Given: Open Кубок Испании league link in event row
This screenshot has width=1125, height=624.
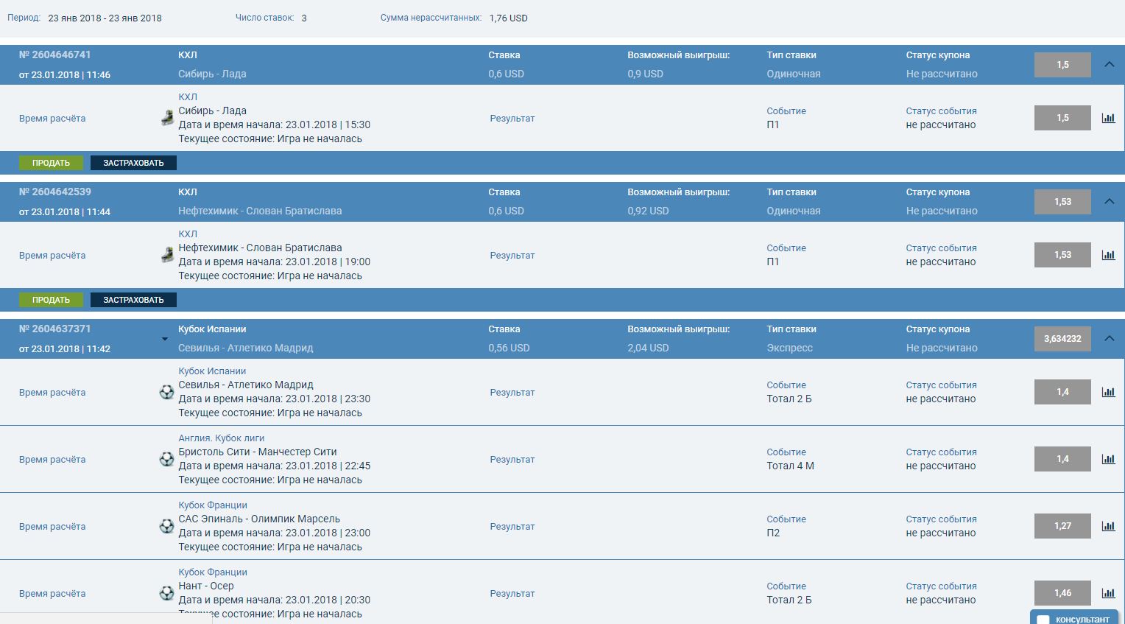Looking at the screenshot, I should click(x=212, y=371).
